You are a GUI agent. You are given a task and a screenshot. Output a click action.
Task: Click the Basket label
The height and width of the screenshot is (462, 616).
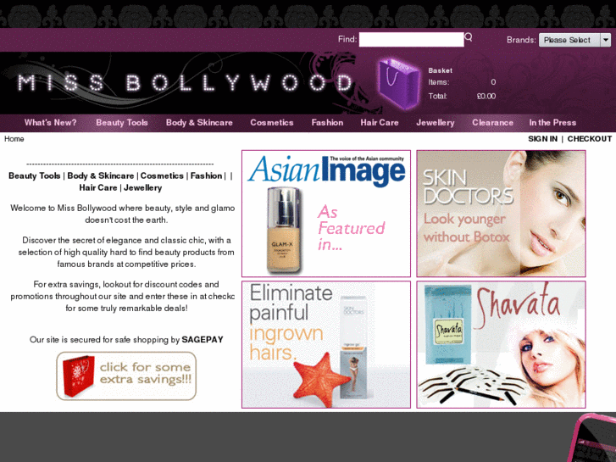click(x=440, y=70)
